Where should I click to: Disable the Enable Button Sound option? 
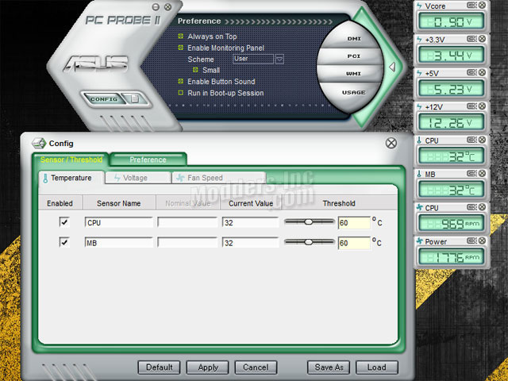[181, 81]
